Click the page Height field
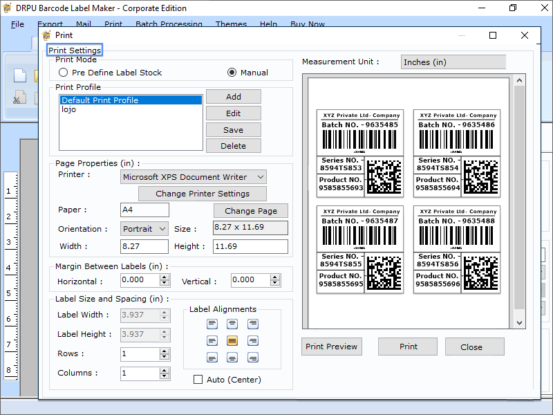This screenshot has width=553, height=415. tap(250, 246)
